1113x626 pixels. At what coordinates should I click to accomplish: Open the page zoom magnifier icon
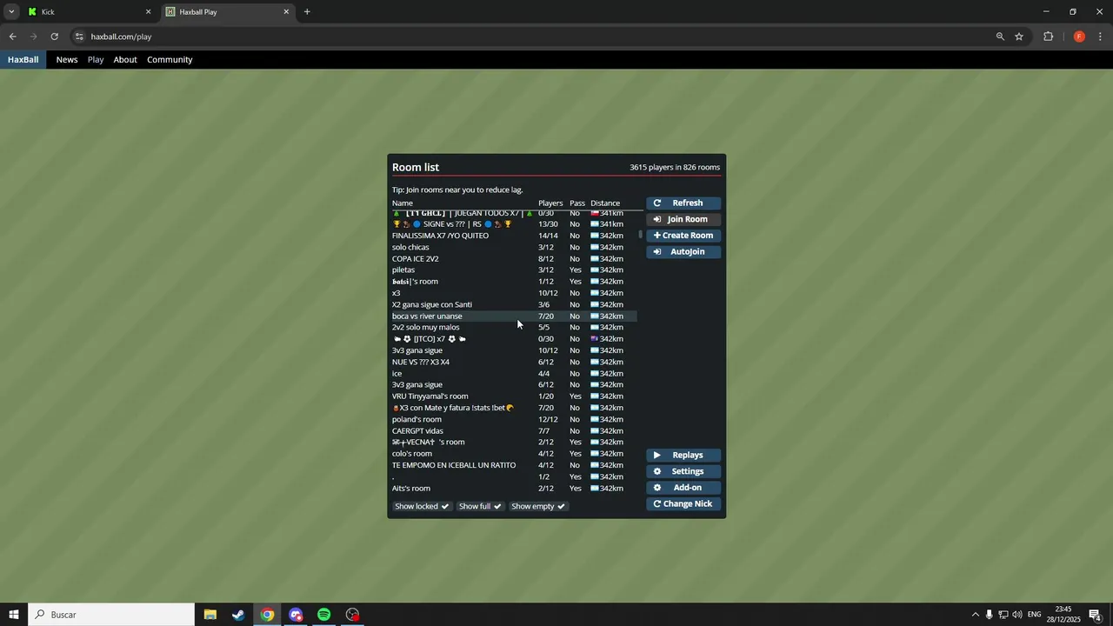[x=1000, y=37]
